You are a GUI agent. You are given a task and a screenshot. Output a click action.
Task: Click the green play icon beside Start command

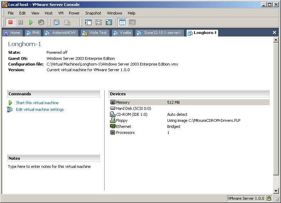(x=10, y=103)
